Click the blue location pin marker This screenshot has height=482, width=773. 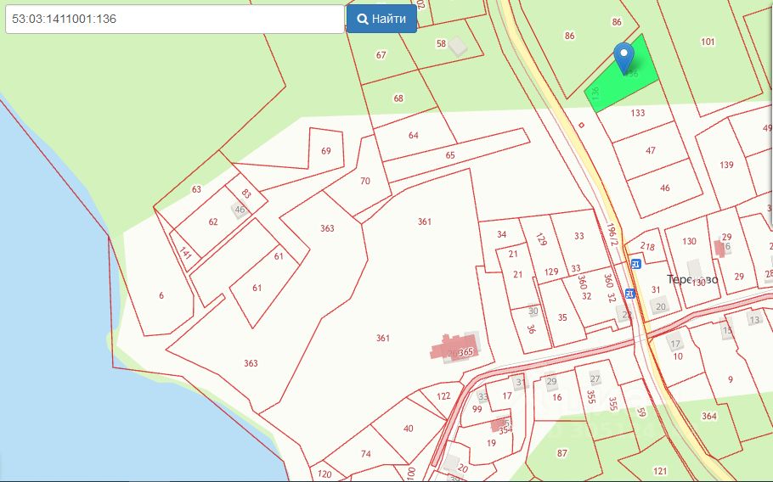coord(623,57)
